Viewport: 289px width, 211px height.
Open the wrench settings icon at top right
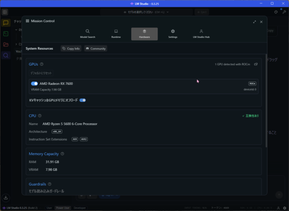point(284,12)
